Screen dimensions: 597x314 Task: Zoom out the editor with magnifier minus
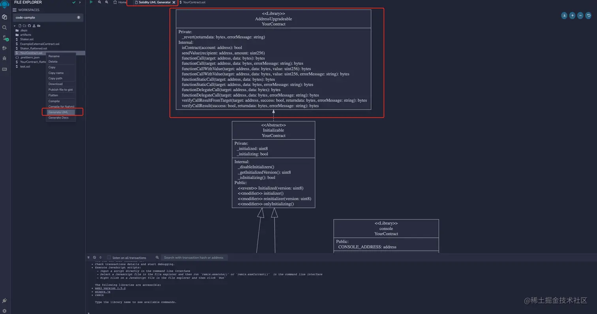coord(99,2)
